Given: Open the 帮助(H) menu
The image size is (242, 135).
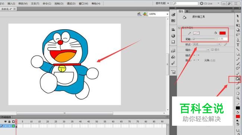Looking at the screenshot, I should [x=96, y=3].
